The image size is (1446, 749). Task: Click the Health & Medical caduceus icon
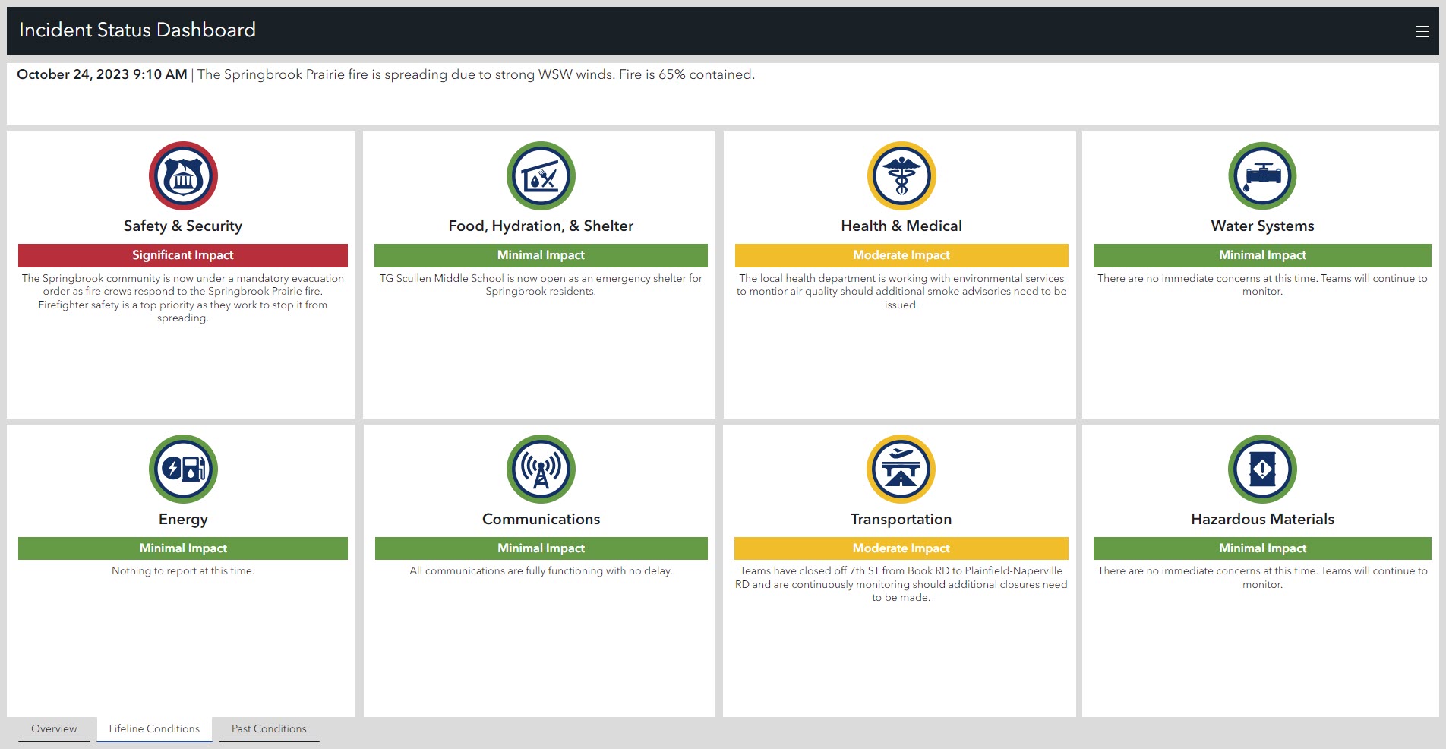(x=901, y=175)
